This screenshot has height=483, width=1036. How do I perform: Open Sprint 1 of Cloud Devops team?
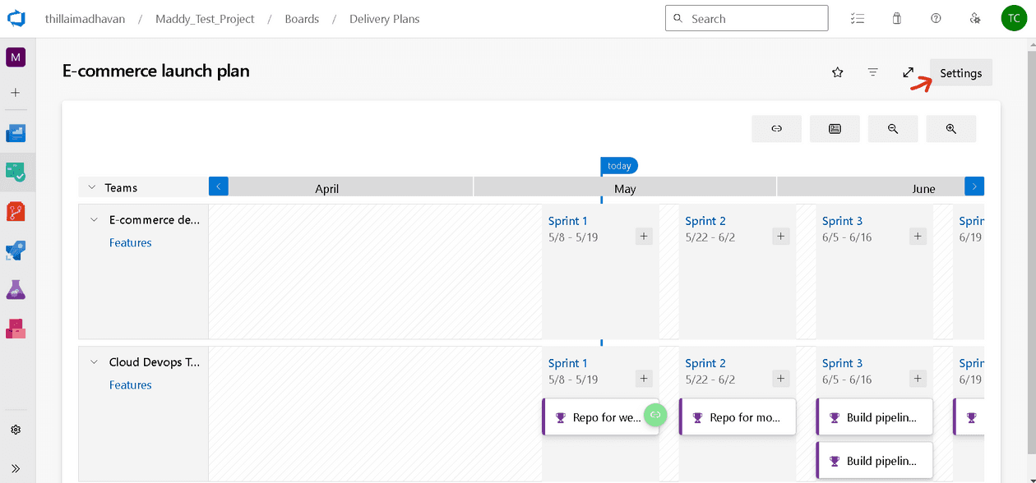click(567, 363)
